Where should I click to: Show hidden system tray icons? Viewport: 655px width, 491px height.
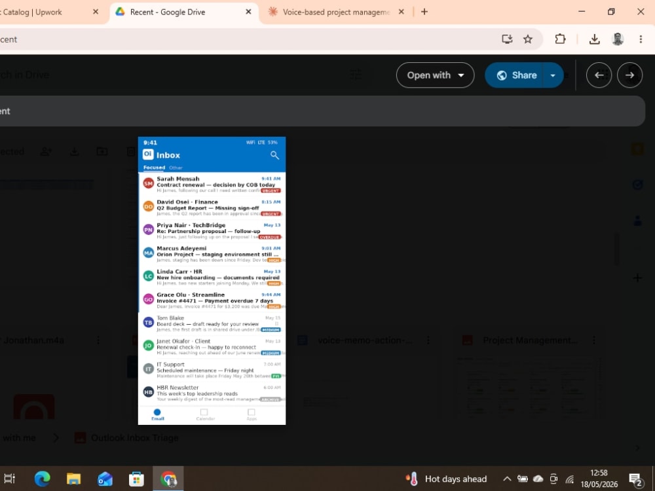pyautogui.click(x=507, y=479)
